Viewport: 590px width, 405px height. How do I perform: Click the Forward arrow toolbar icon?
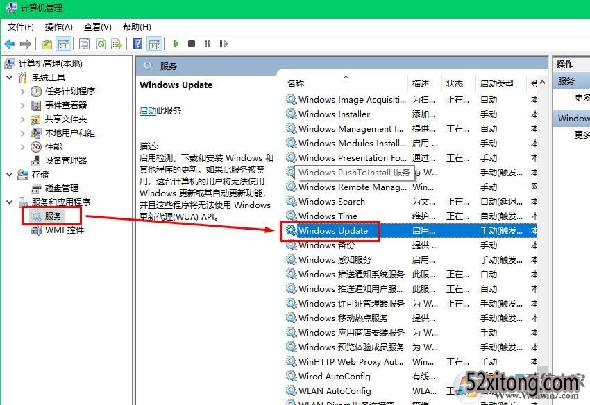pyautogui.click(x=26, y=44)
